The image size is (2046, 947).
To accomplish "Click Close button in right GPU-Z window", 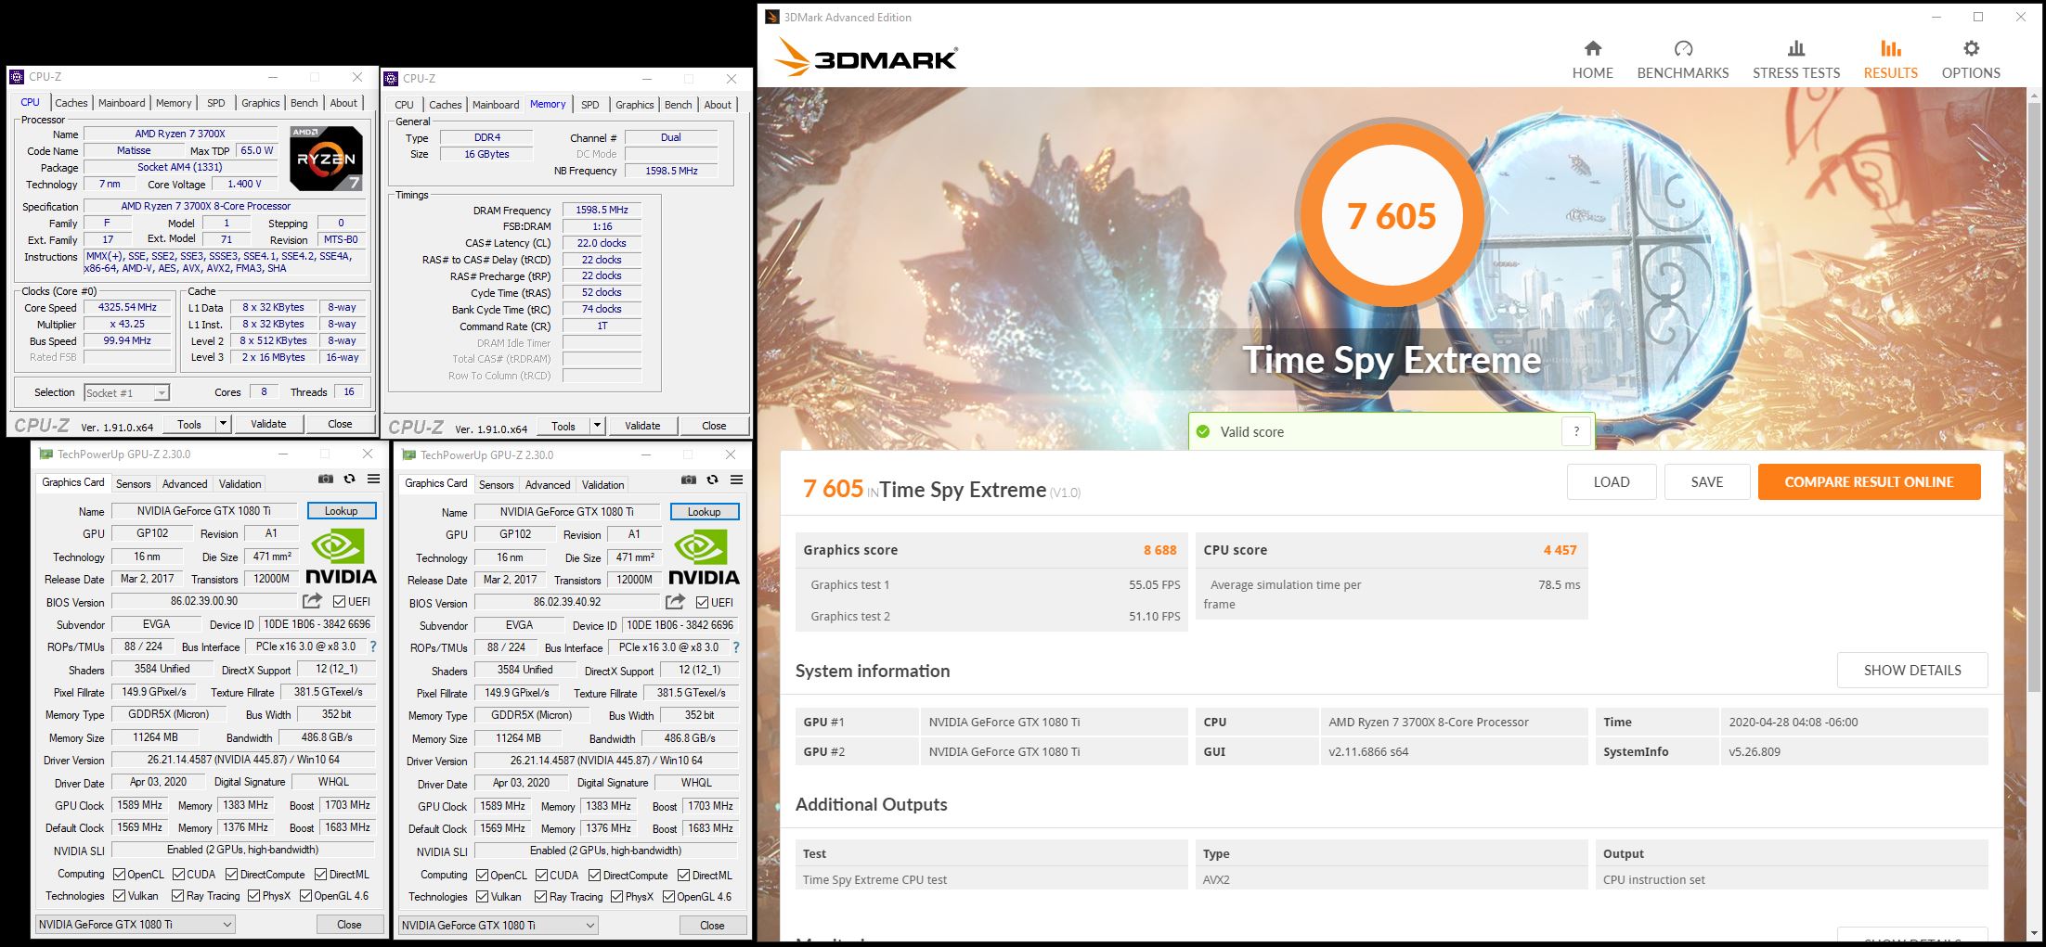I will pyautogui.click(x=712, y=925).
